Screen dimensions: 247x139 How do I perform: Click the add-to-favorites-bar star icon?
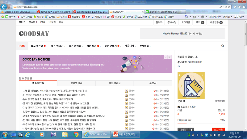pyautogui.click(x=2, y=17)
